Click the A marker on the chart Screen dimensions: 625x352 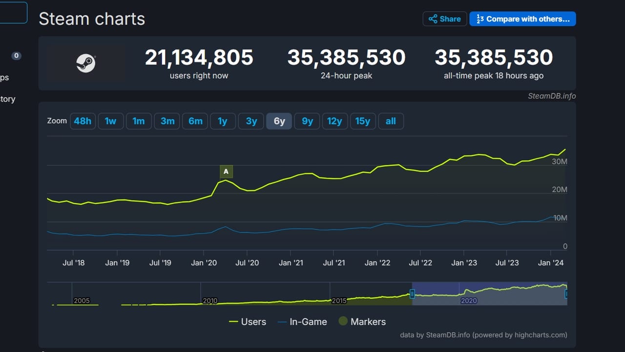(226, 172)
